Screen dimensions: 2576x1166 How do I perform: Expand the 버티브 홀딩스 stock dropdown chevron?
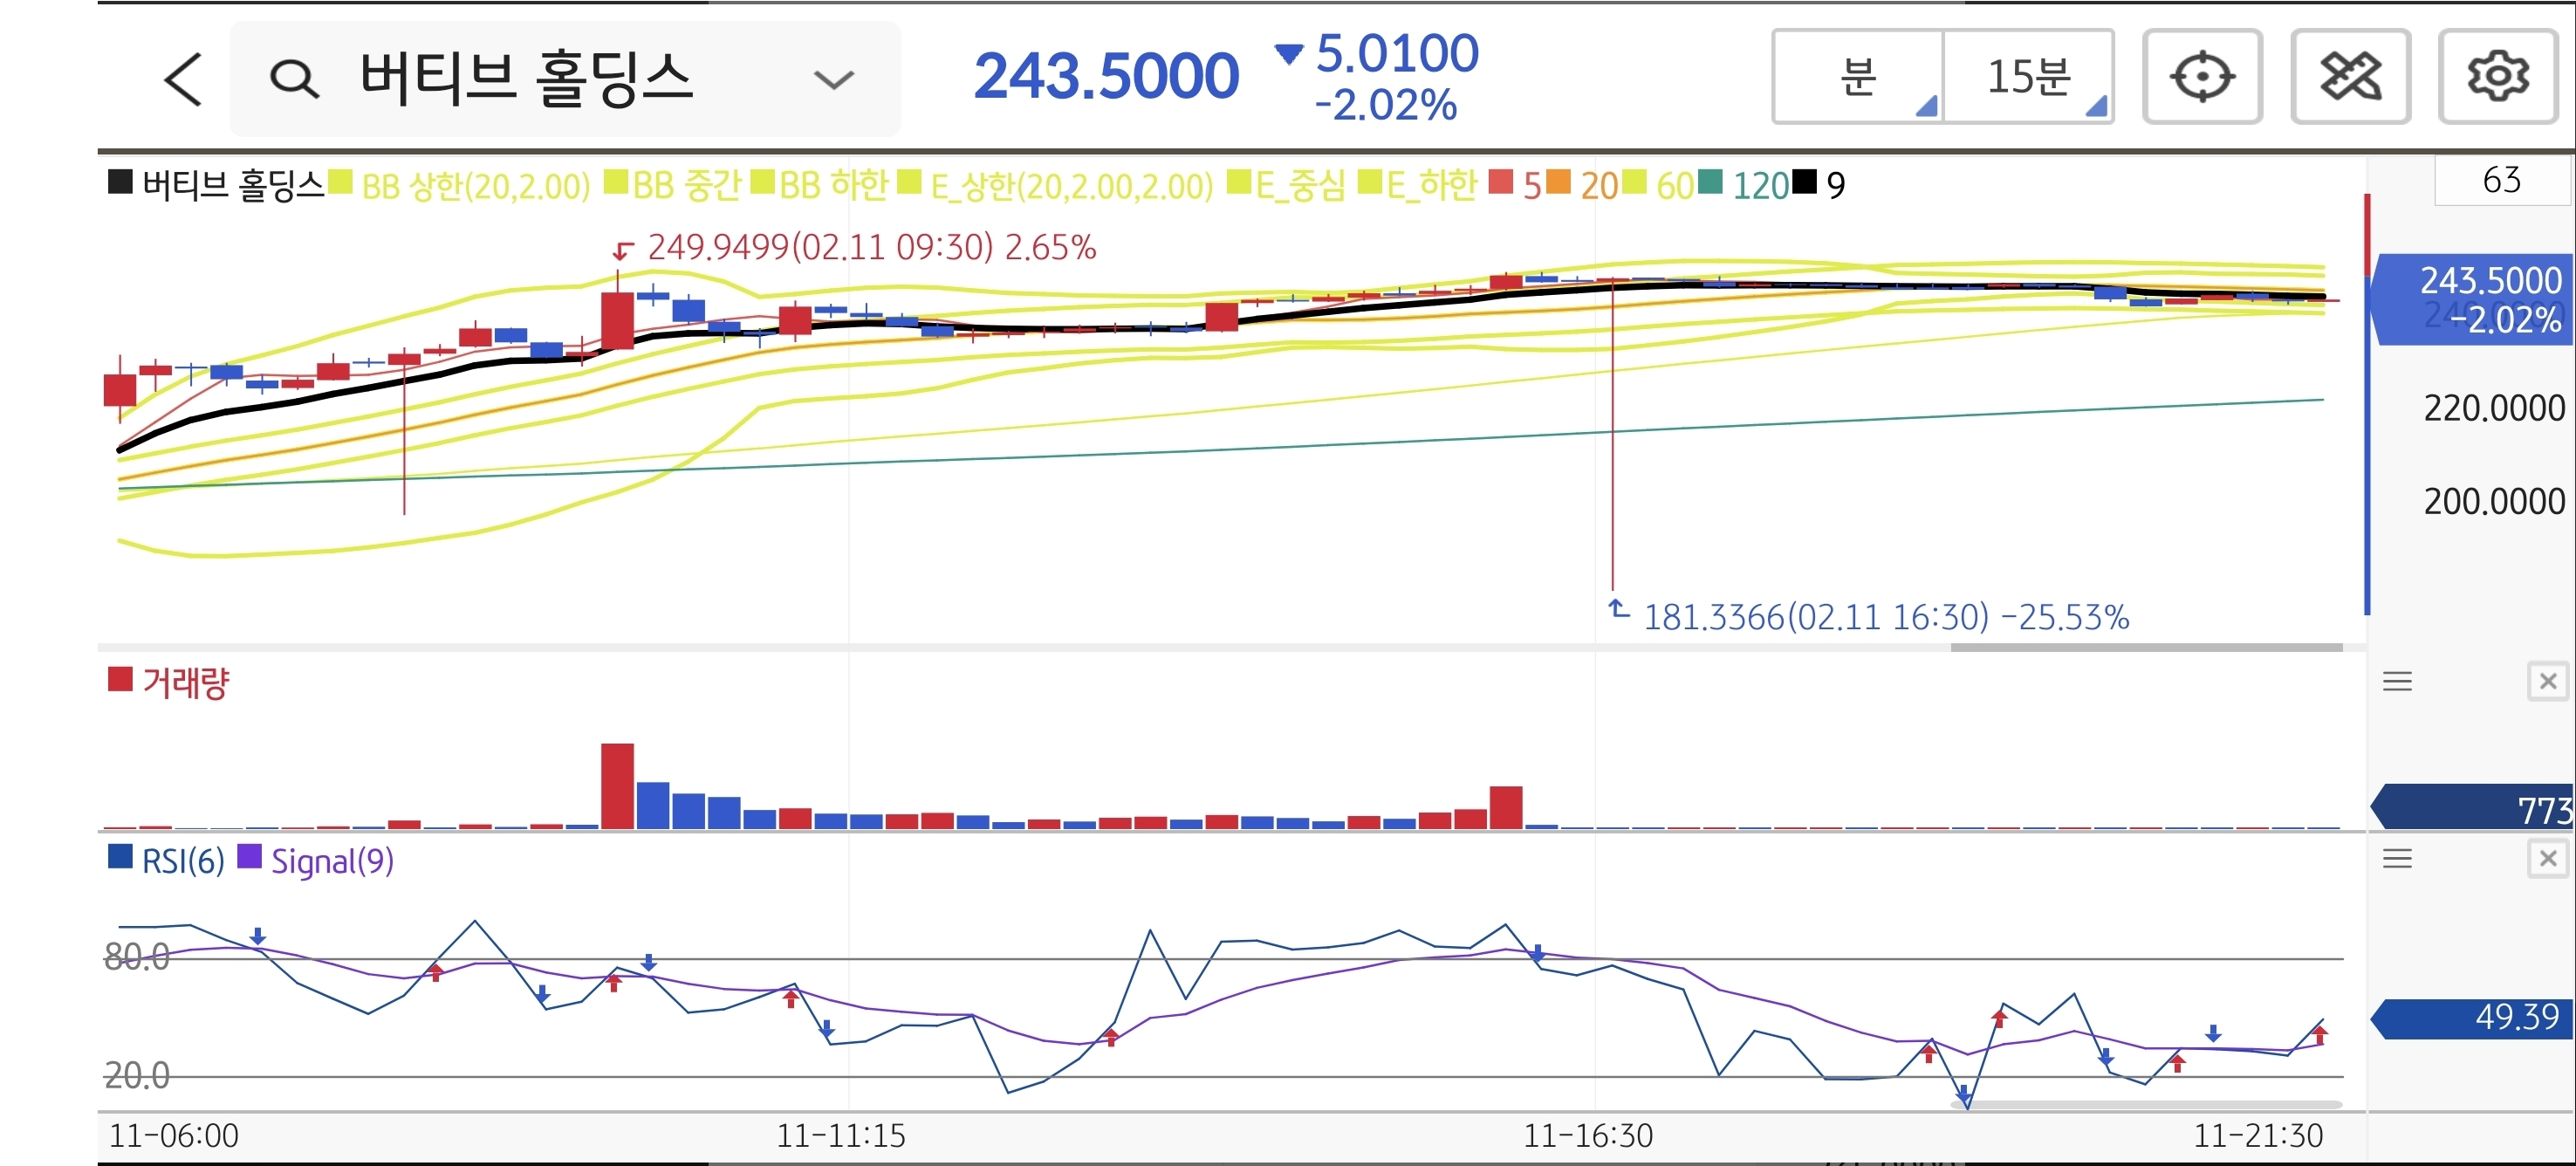tap(833, 79)
